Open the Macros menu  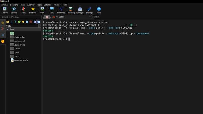click(57, 5)
